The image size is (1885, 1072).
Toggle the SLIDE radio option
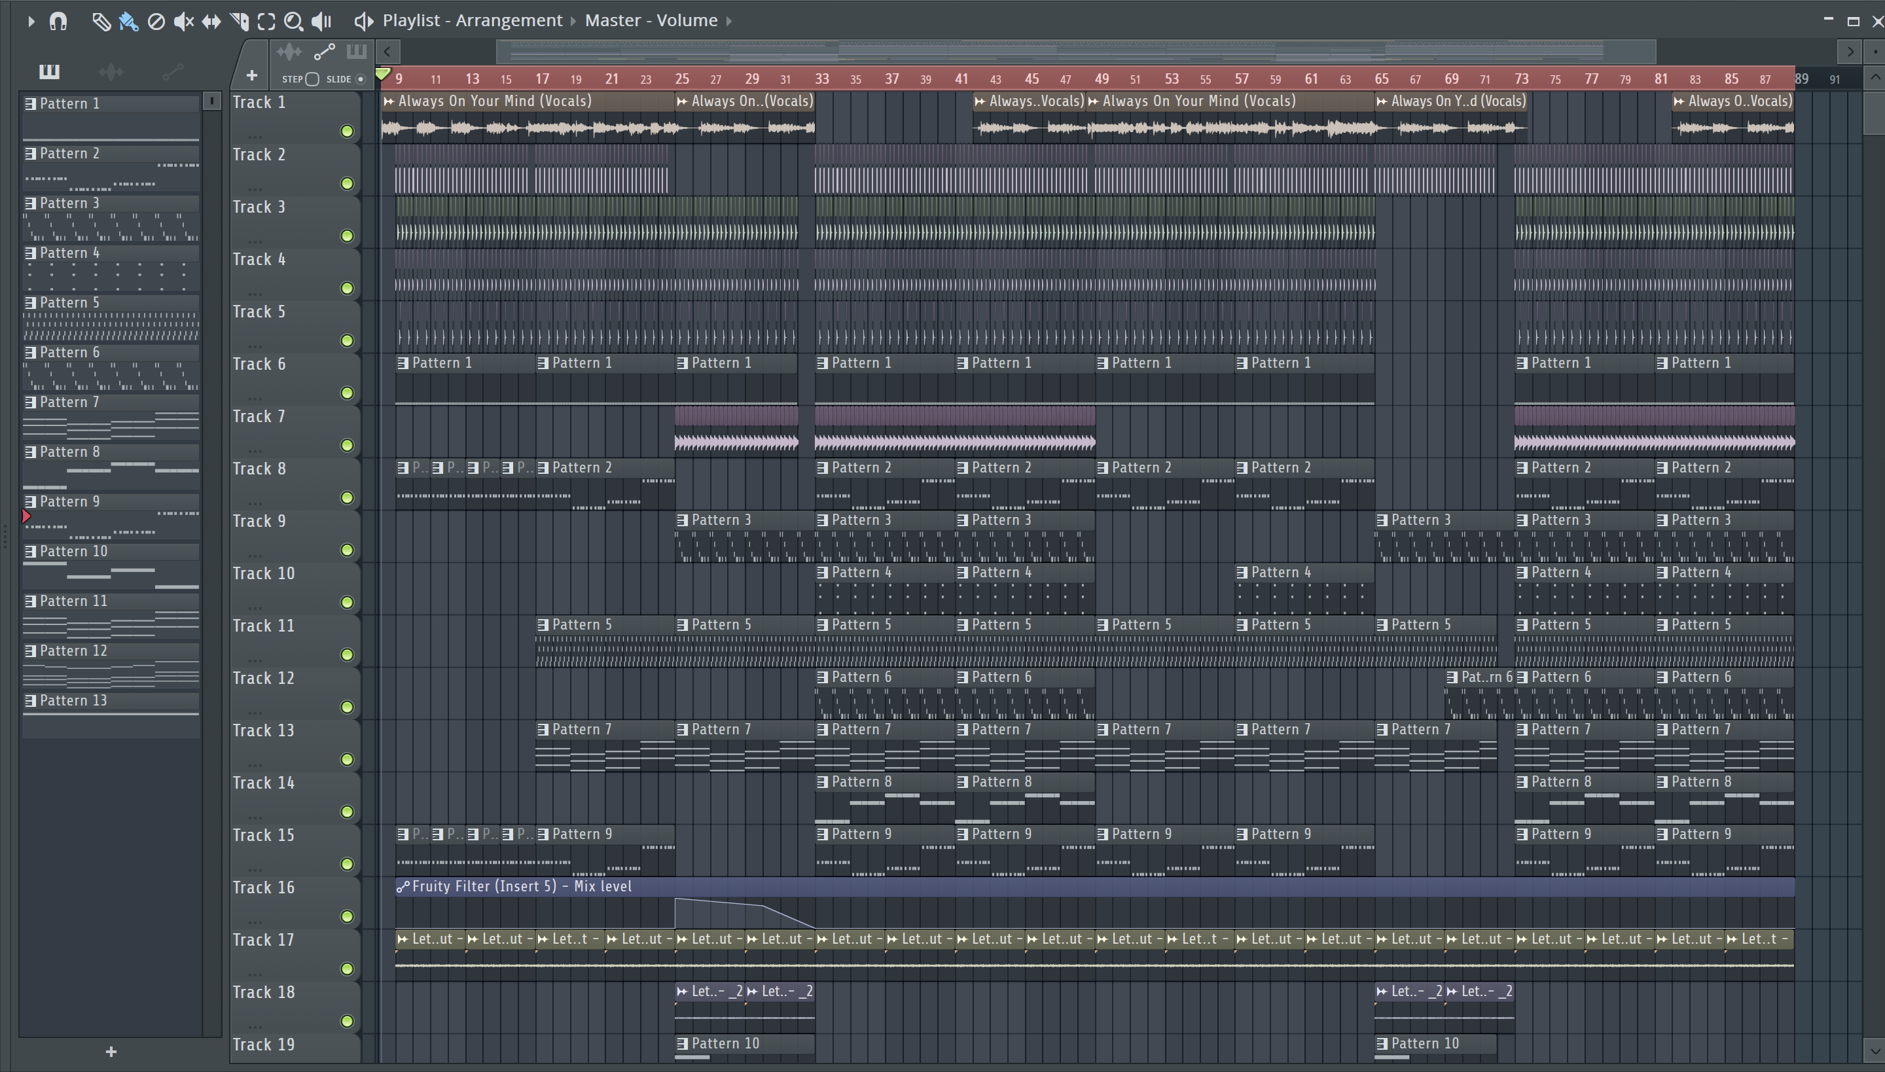(361, 79)
